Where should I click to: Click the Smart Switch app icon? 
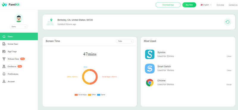pos(150,68)
